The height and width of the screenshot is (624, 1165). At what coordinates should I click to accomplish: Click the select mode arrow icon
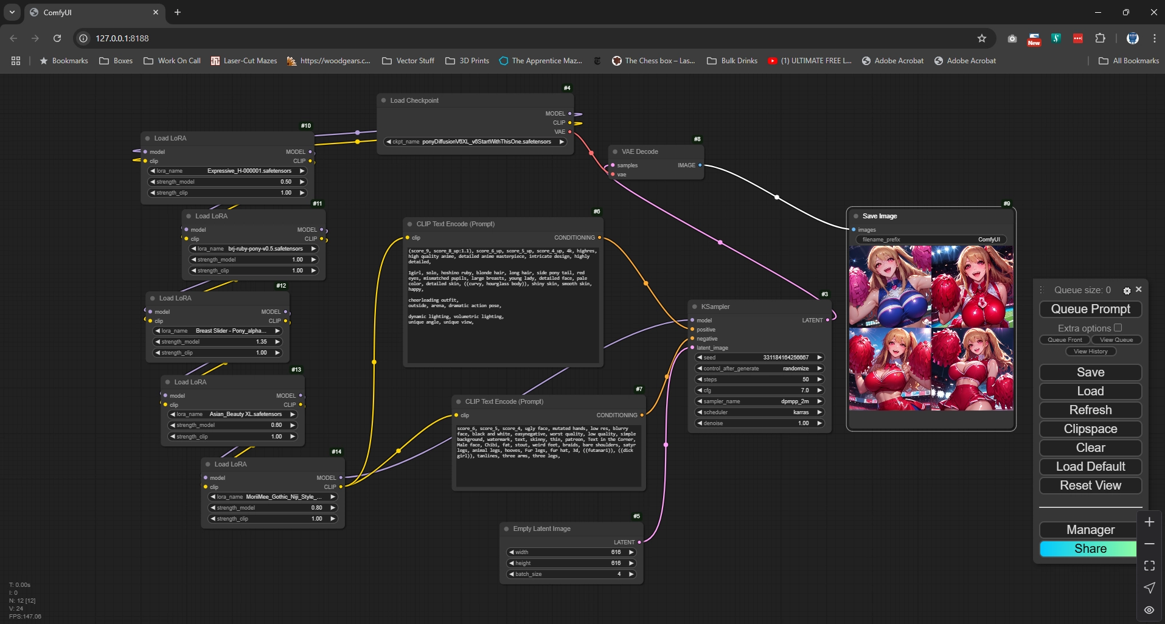[1149, 588]
